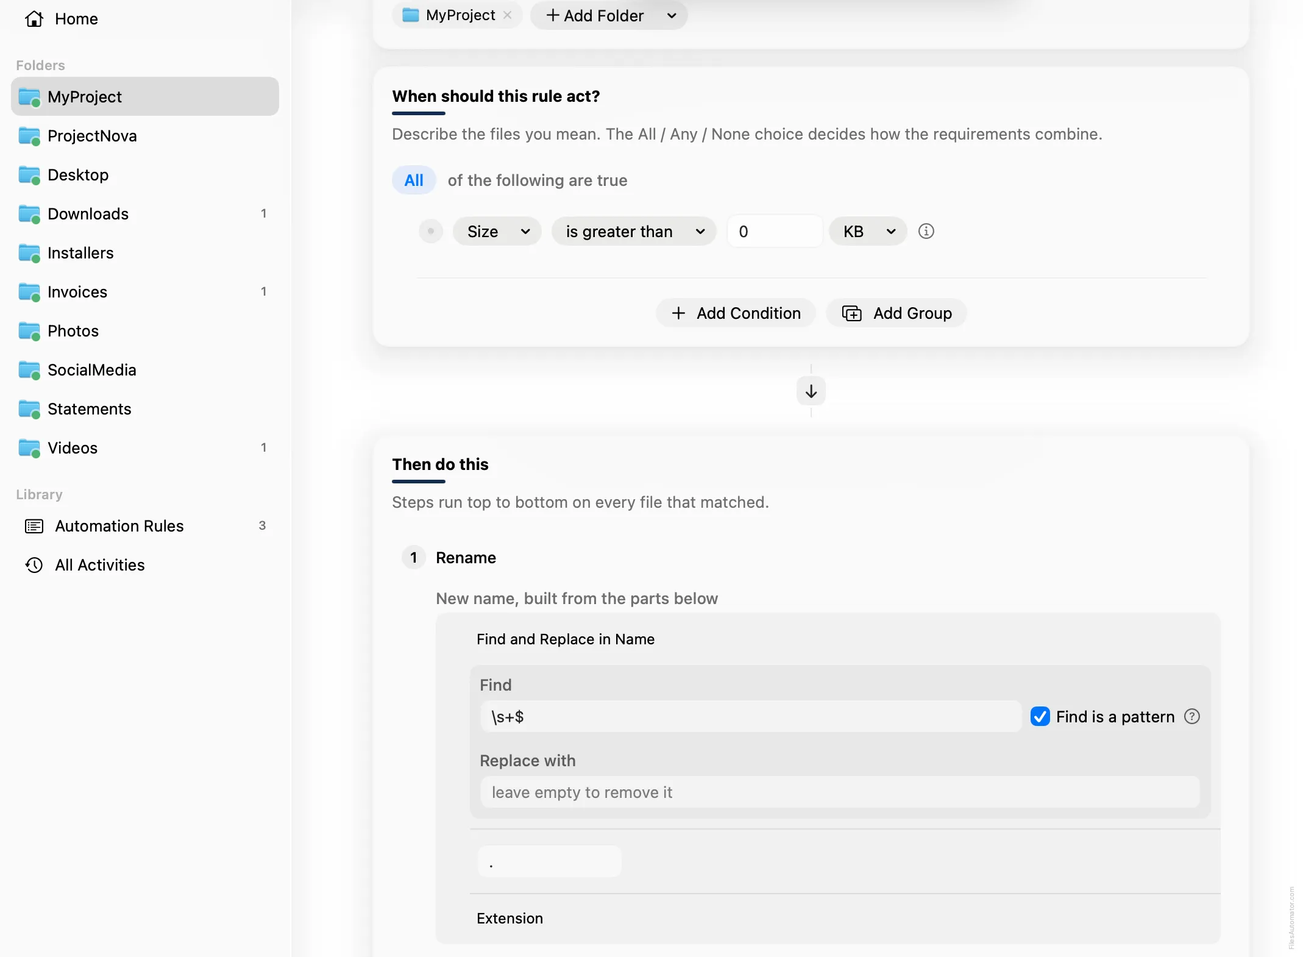Open the Videos folder
Viewport: 1303px width, 957px height.
click(145, 448)
